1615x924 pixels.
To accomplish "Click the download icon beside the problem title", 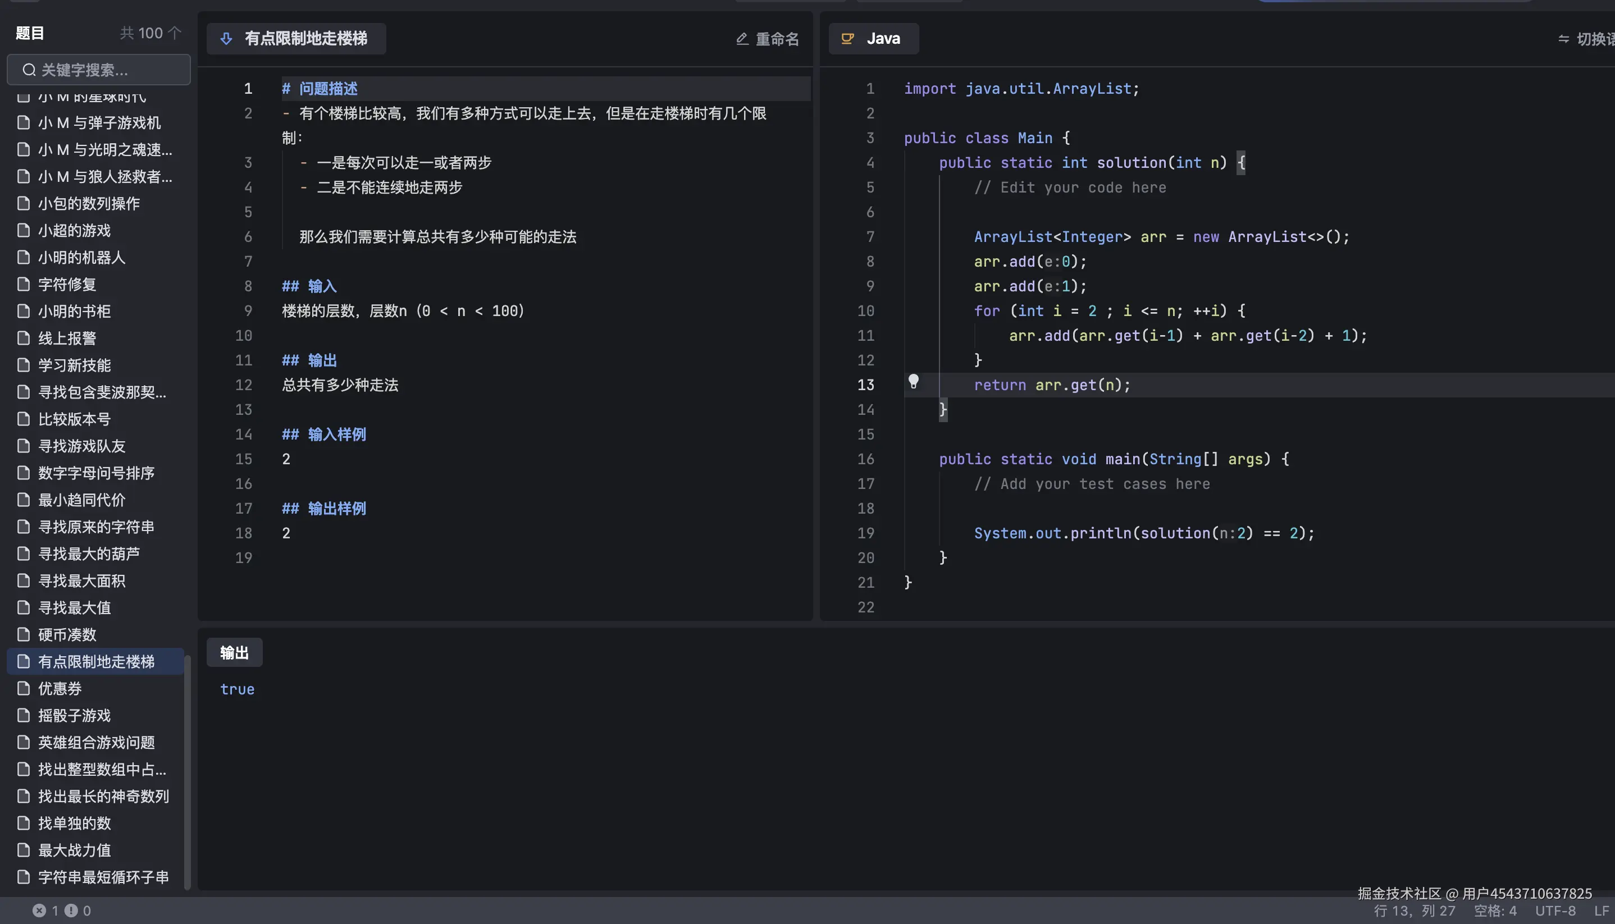I will 227,38.
